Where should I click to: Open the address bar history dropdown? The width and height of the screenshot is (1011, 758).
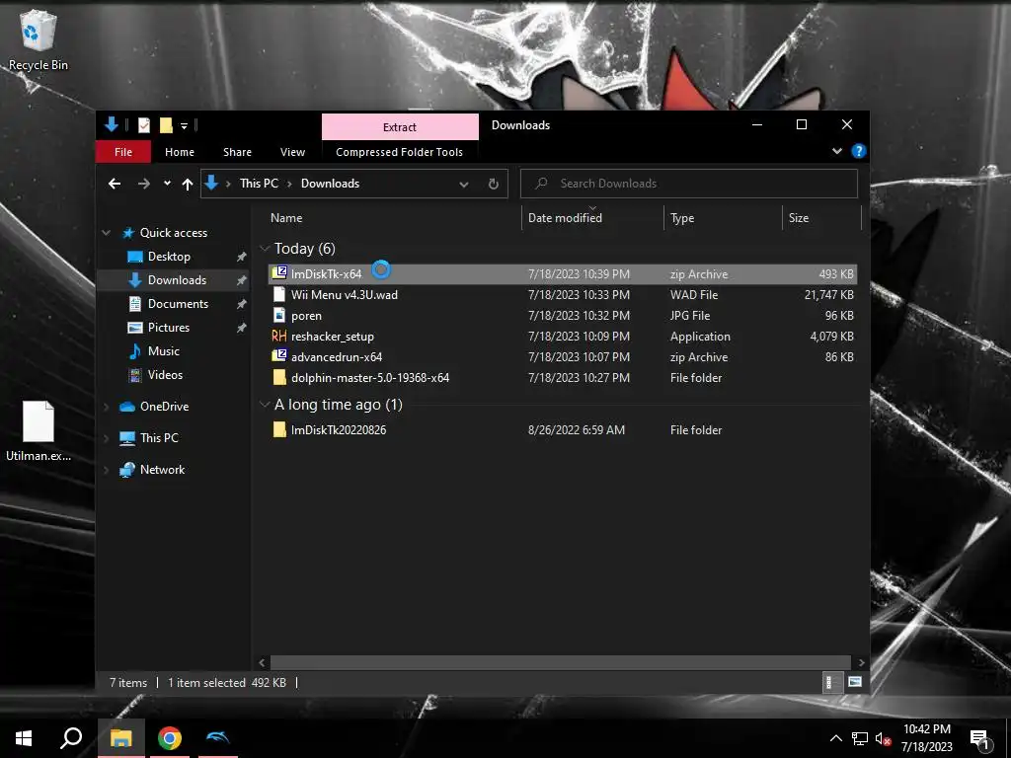tap(464, 185)
